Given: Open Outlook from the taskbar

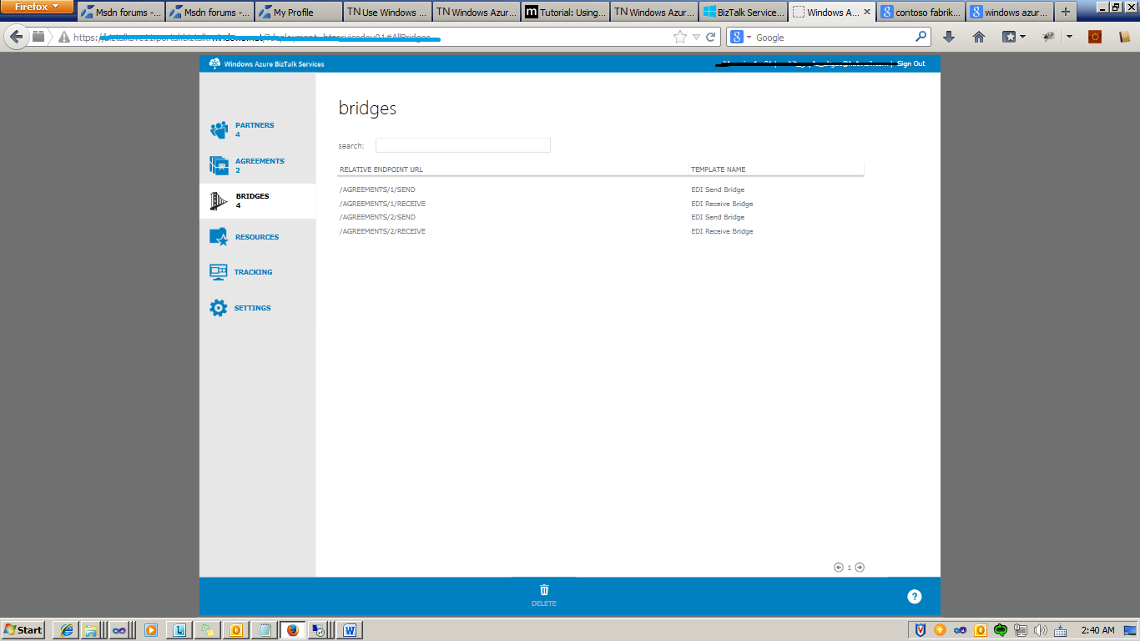Looking at the screenshot, I should (236, 630).
